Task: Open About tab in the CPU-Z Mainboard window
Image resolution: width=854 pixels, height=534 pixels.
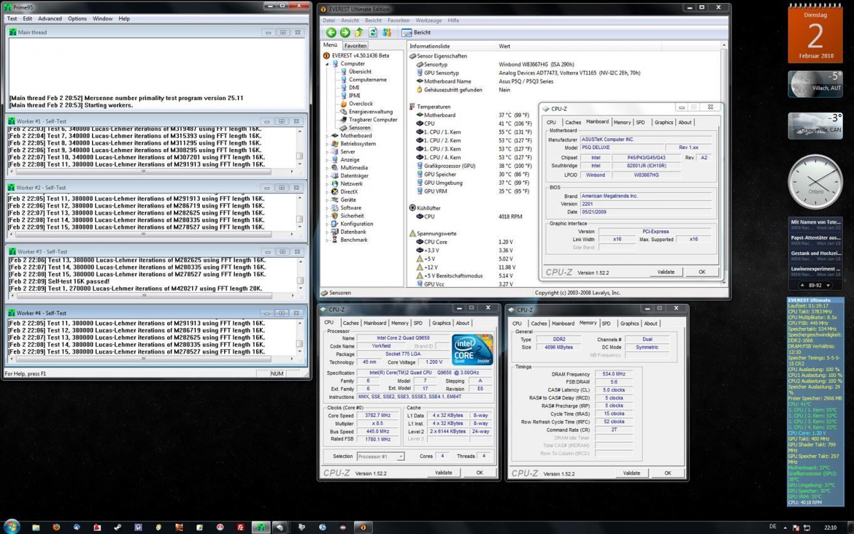Action: 685,123
